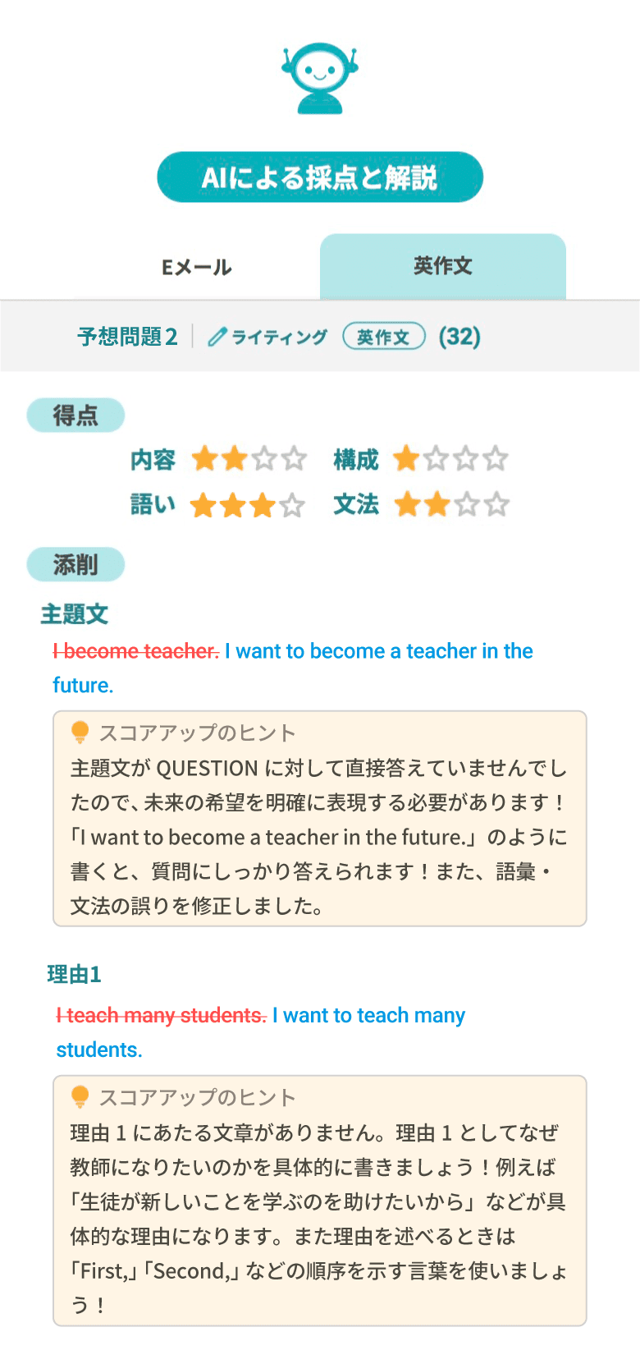Click the 得点 section label

(x=75, y=416)
